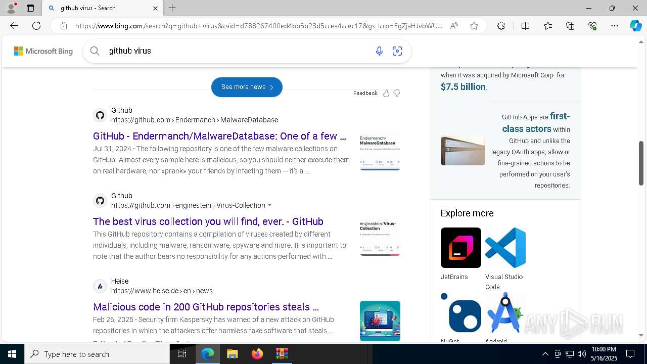Screen dimensions: 647x364
Task: Open Browser essentials icon
Action: 592,26
